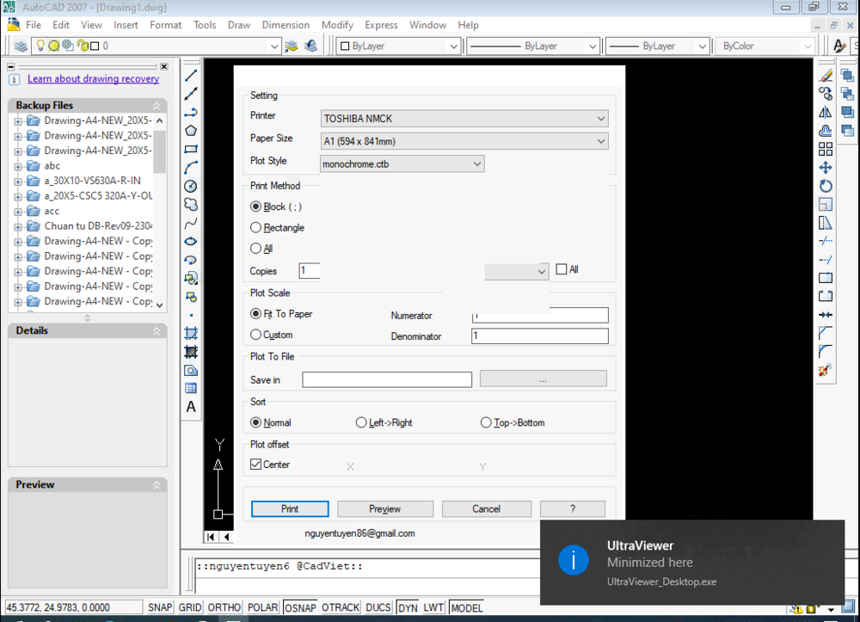Select the All print method radio
Screen dimensions: 860x622
[x=261, y=249]
